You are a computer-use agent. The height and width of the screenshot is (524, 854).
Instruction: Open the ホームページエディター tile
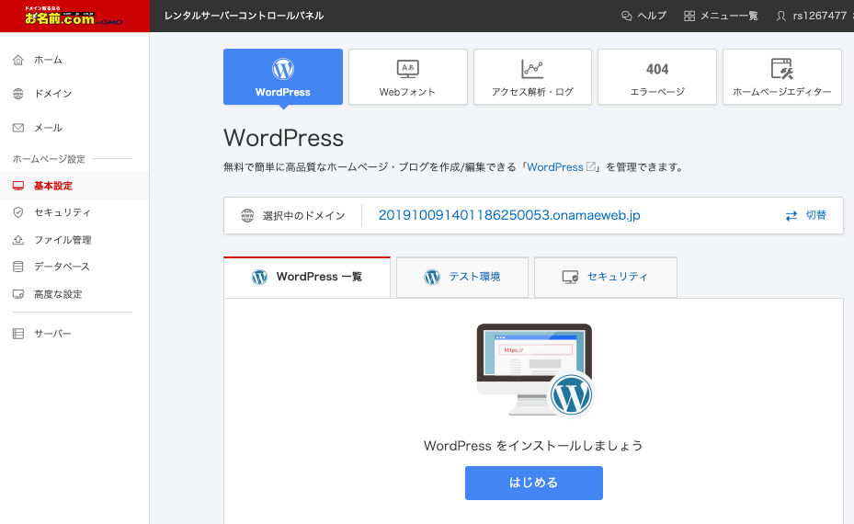(781, 77)
